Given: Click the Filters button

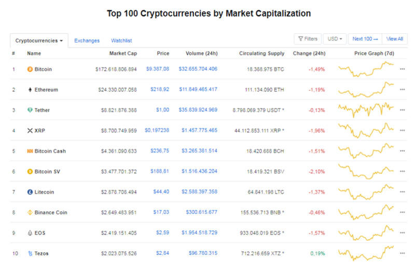Looking at the screenshot, I should [x=308, y=39].
